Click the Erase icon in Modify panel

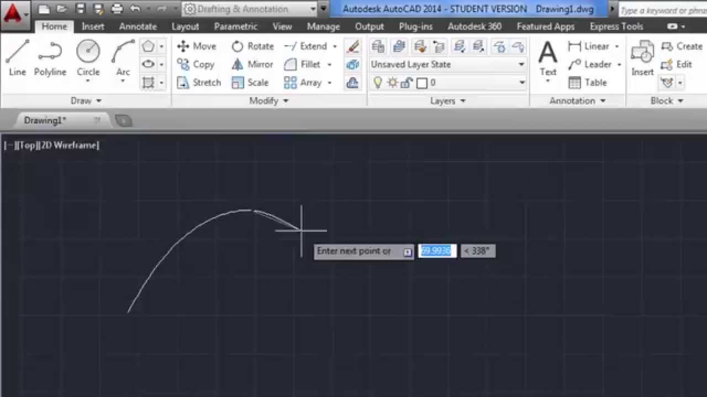[x=352, y=46]
